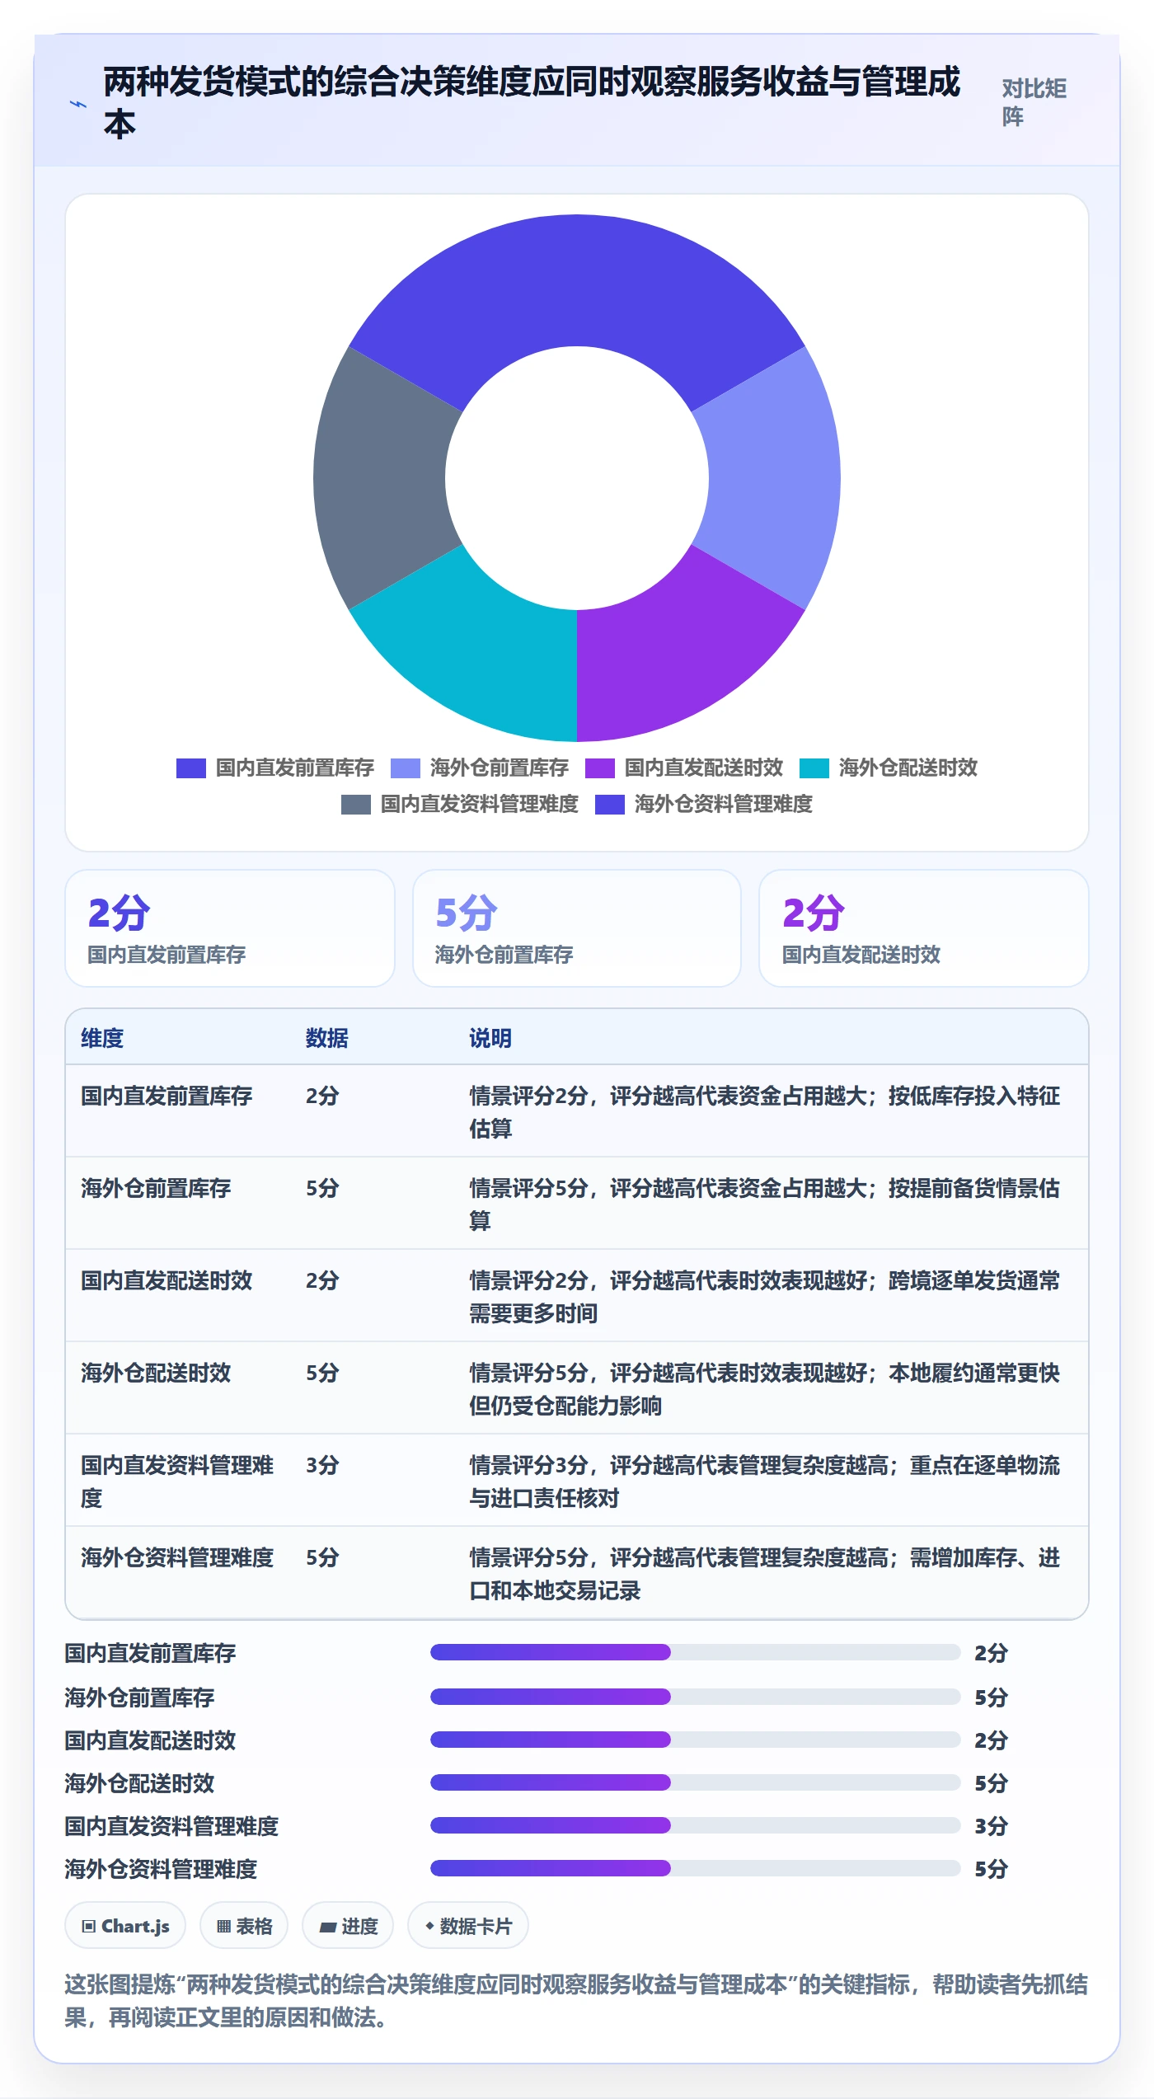1154x2099 pixels.
Task: Select table row cell 海外仓资料管理难度
Action: click(177, 1557)
